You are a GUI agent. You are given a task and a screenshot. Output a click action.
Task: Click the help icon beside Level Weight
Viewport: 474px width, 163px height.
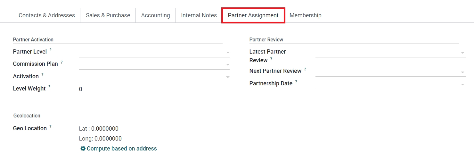49,87
